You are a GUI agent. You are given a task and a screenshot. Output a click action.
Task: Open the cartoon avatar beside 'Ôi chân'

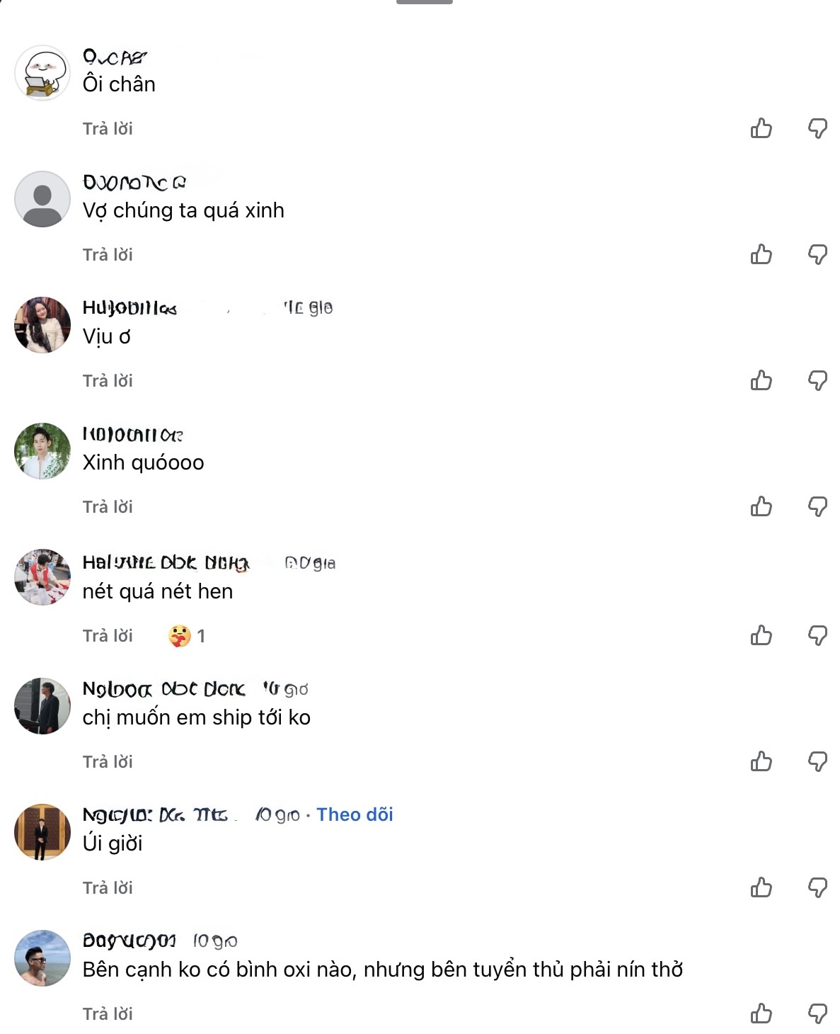[x=42, y=73]
